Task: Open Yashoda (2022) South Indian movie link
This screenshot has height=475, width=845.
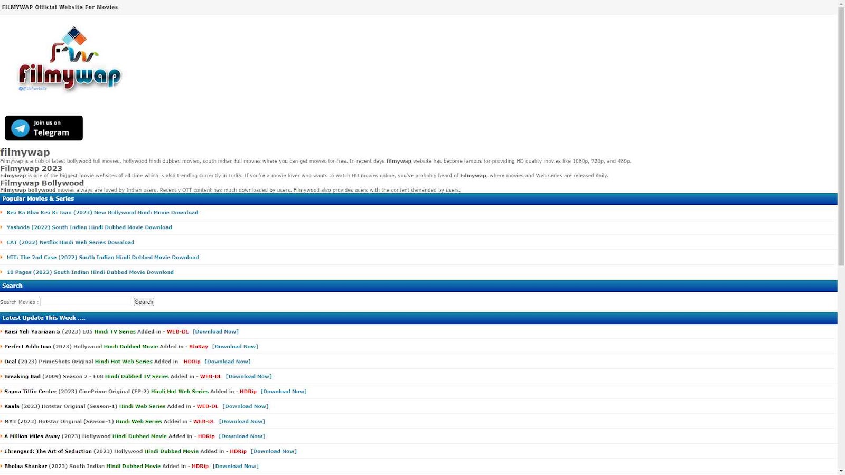Action: (89, 227)
